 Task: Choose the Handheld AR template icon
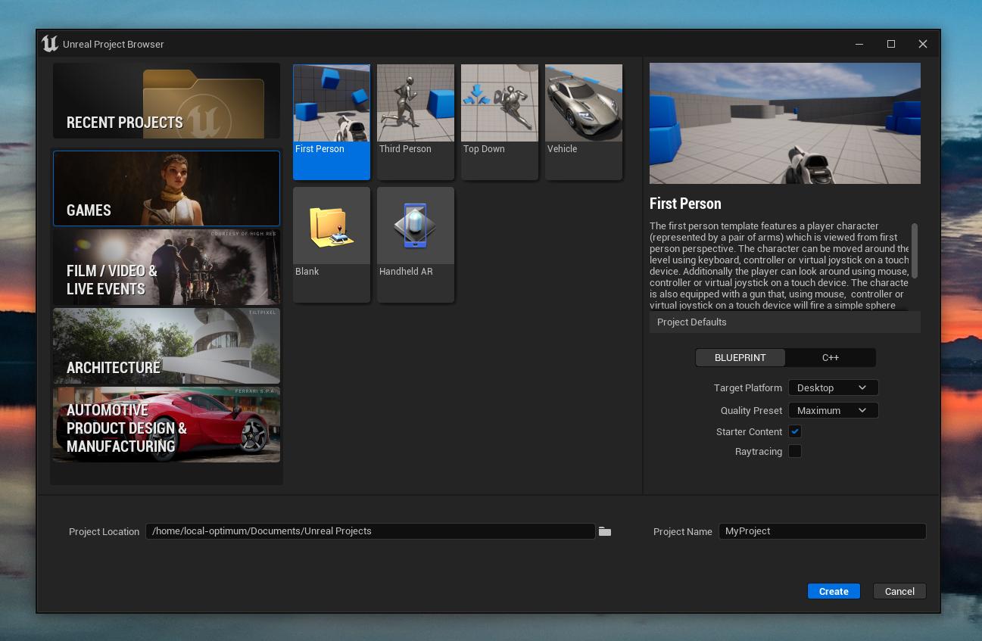(x=416, y=226)
